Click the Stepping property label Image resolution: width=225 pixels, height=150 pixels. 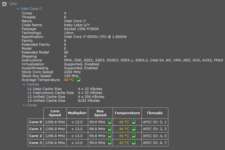pos(29,56)
